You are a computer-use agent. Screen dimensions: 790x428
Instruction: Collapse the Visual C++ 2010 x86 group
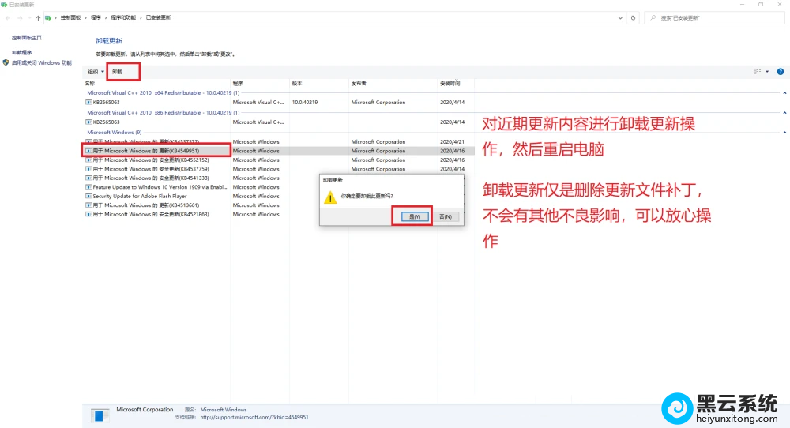tap(784, 113)
